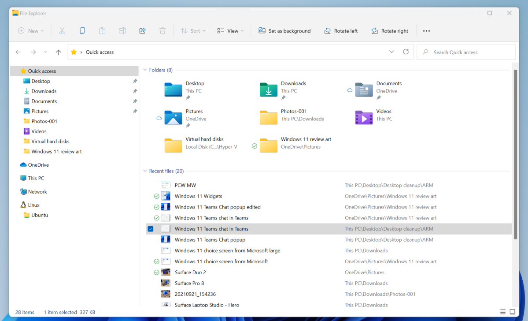Click the Share icon in toolbar

point(142,31)
